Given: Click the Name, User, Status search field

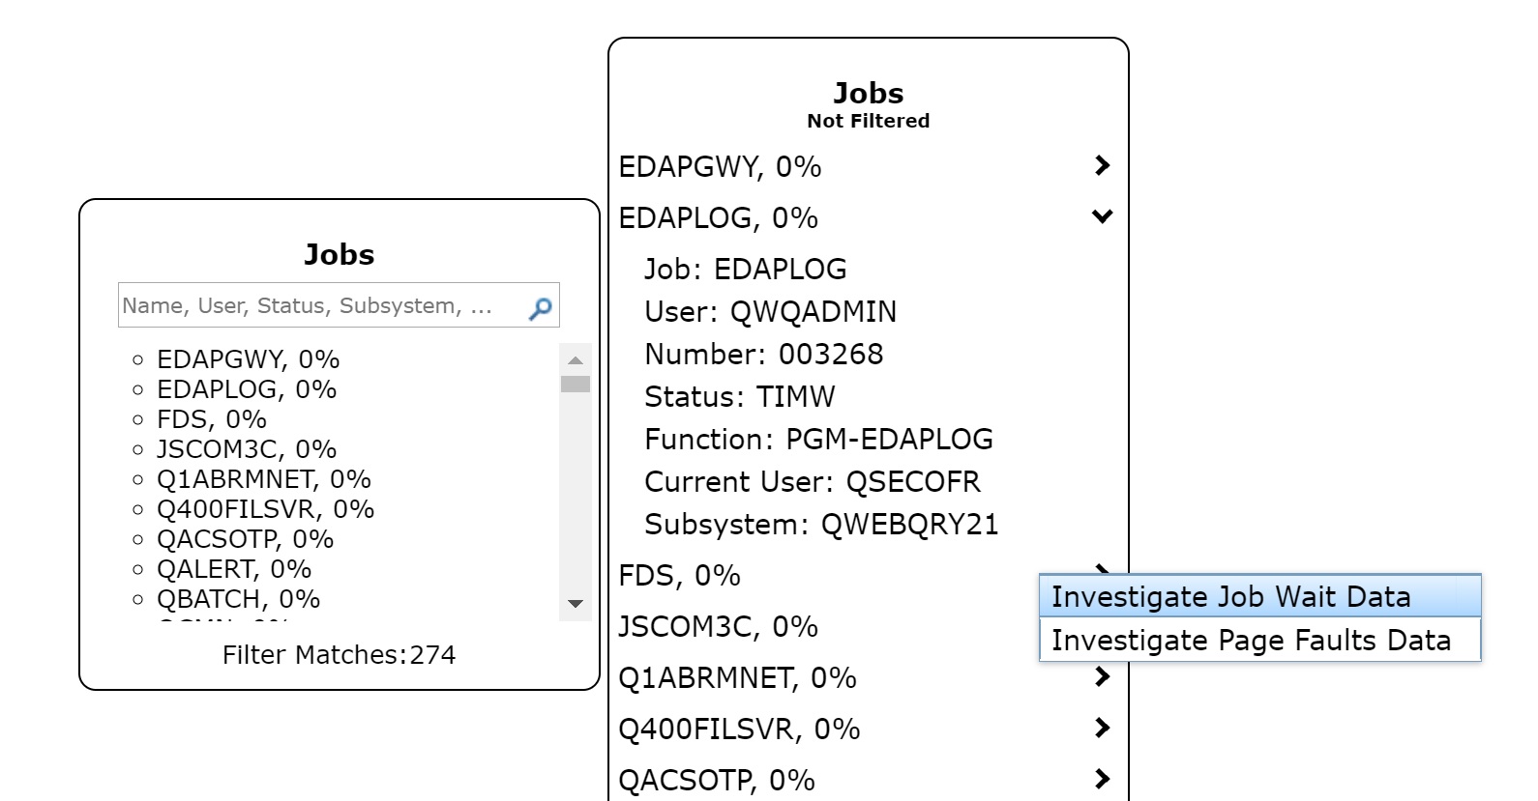Looking at the screenshot, I should click(x=319, y=306).
